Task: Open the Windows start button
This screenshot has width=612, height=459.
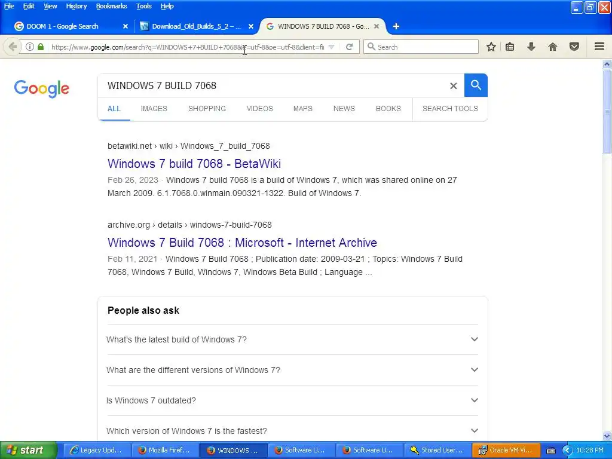Action: point(28,450)
